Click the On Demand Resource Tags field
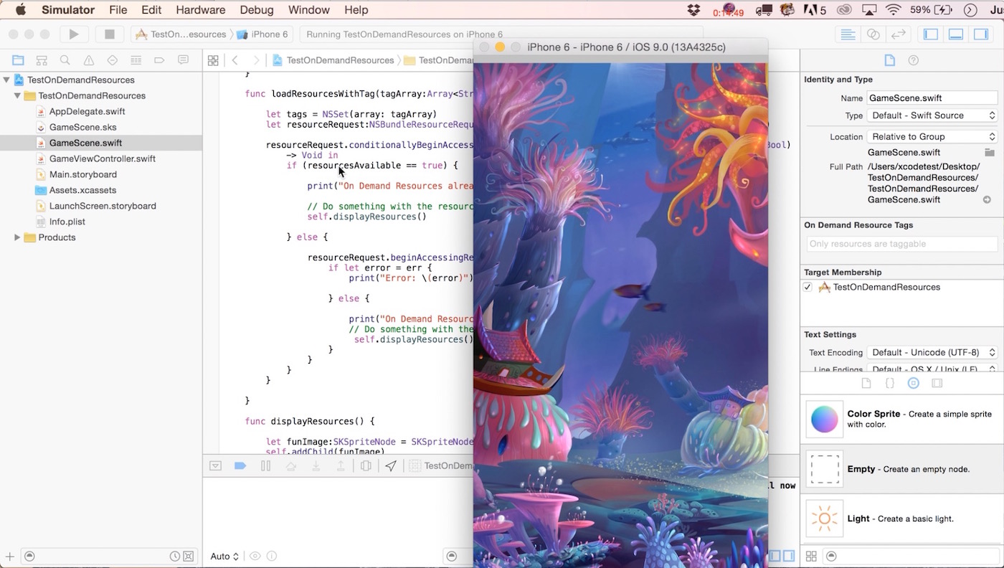1004x568 pixels. click(x=901, y=244)
